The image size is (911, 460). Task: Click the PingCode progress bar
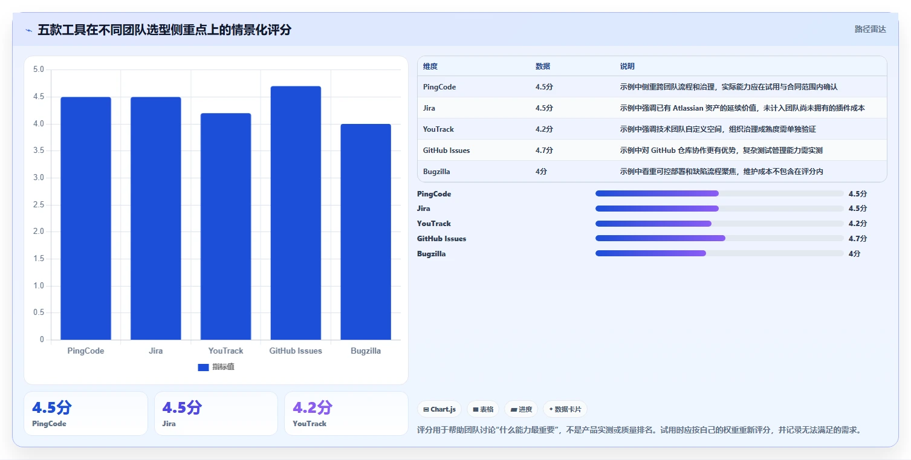(x=719, y=193)
